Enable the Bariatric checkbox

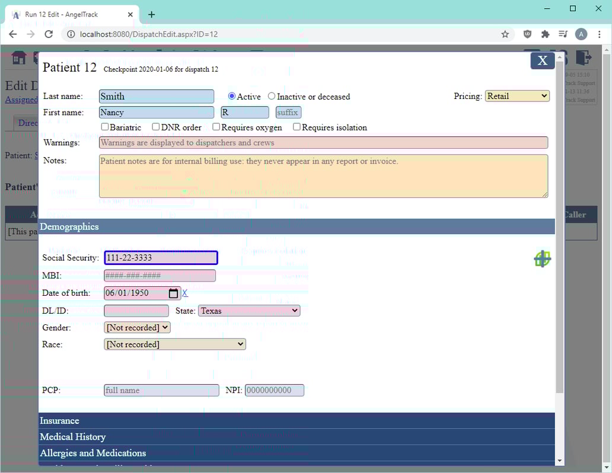click(x=105, y=127)
